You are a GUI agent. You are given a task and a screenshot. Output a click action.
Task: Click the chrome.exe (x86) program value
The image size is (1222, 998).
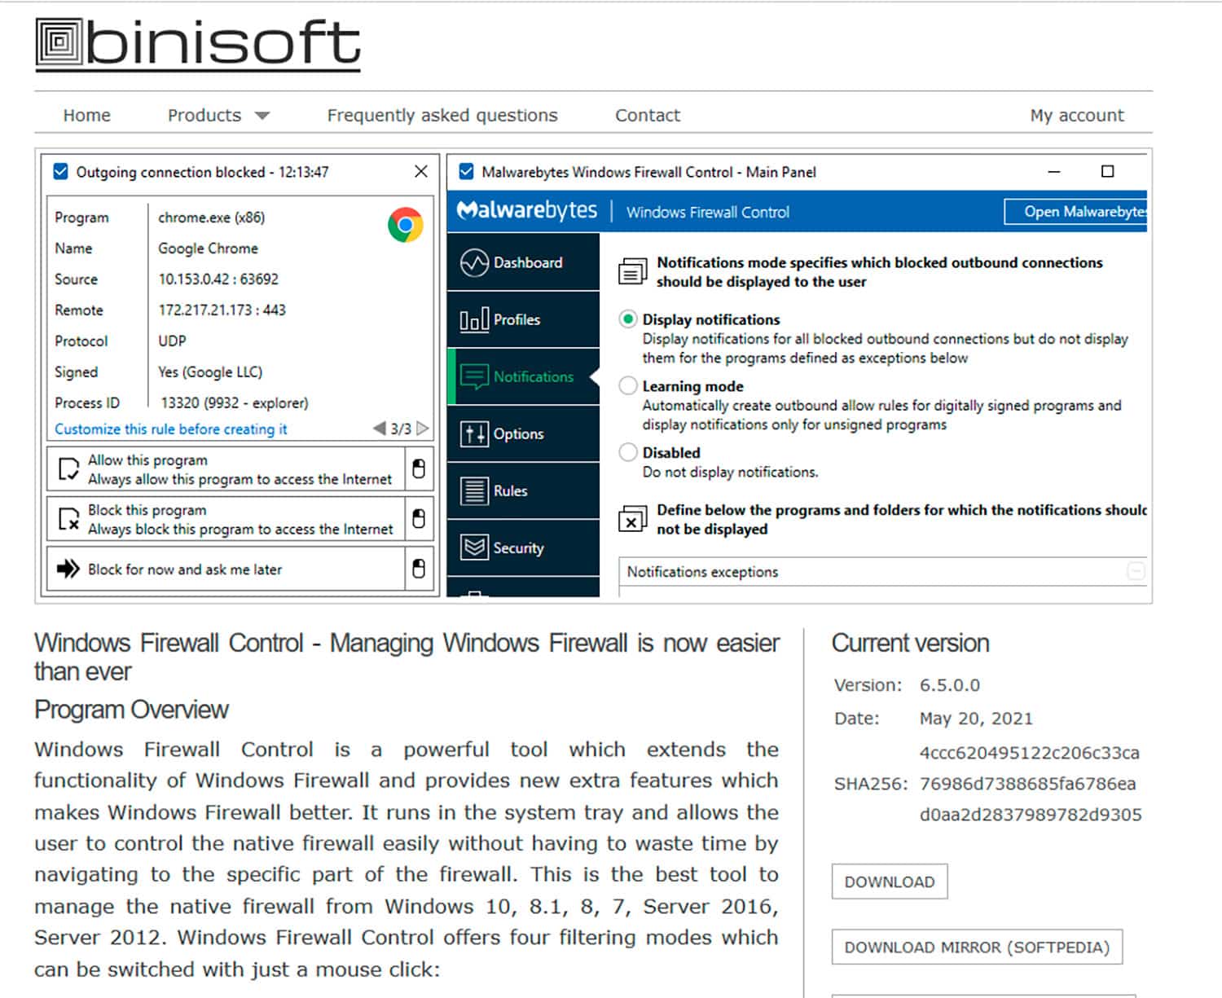pyautogui.click(x=211, y=218)
